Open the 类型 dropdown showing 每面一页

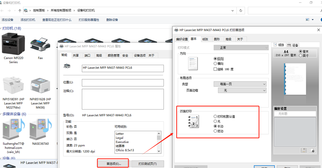point(240,84)
